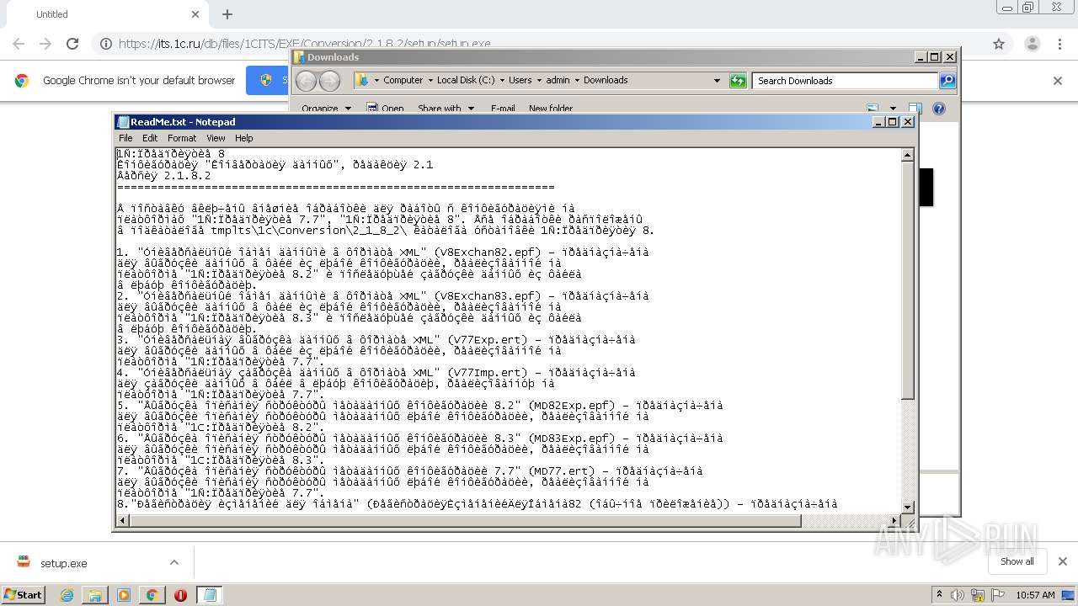
Task: Close the Chrome downloads bar
Action: 1062,561
